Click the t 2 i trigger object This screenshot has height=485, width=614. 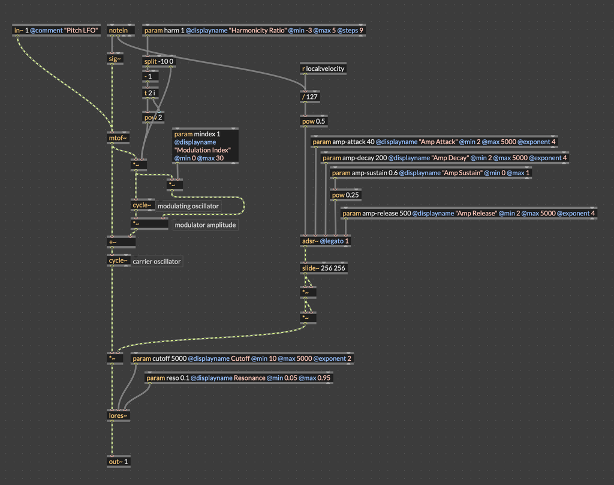(x=150, y=93)
